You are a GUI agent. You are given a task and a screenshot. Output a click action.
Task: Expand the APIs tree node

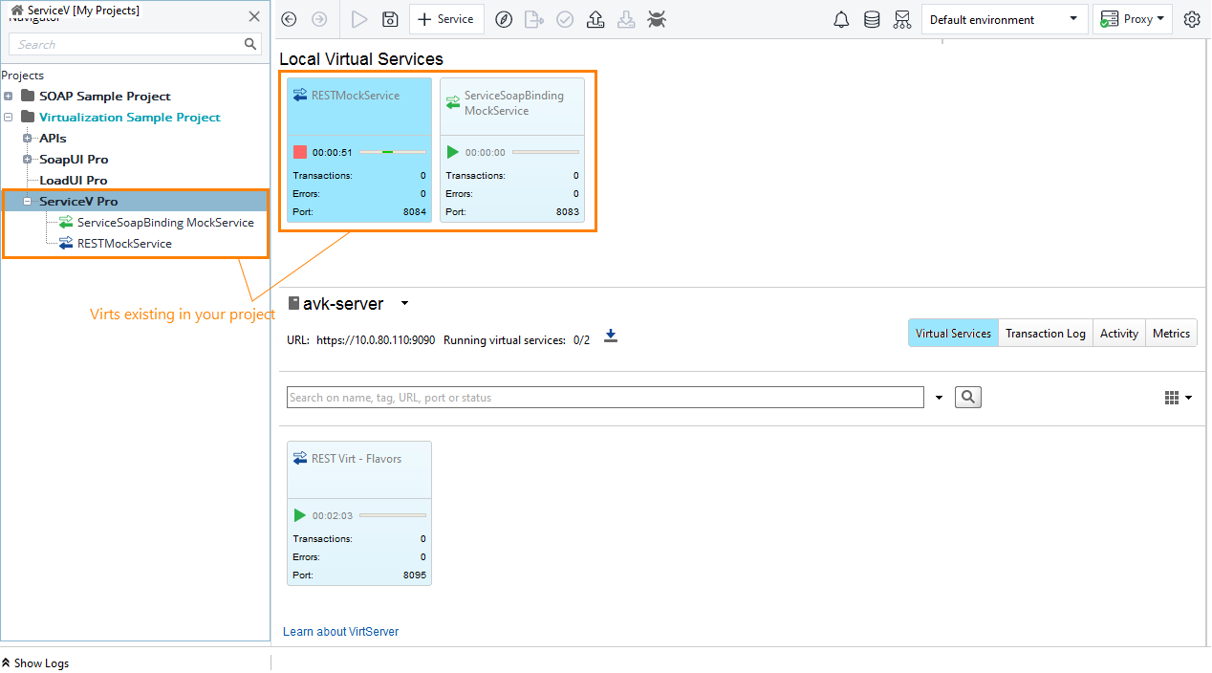point(28,139)
